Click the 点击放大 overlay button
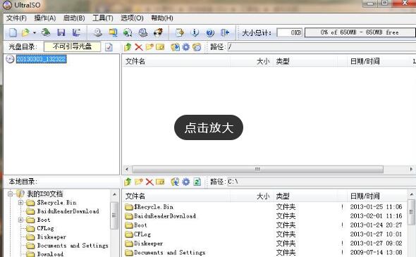The image size is (416, 257). pos(209,127)
